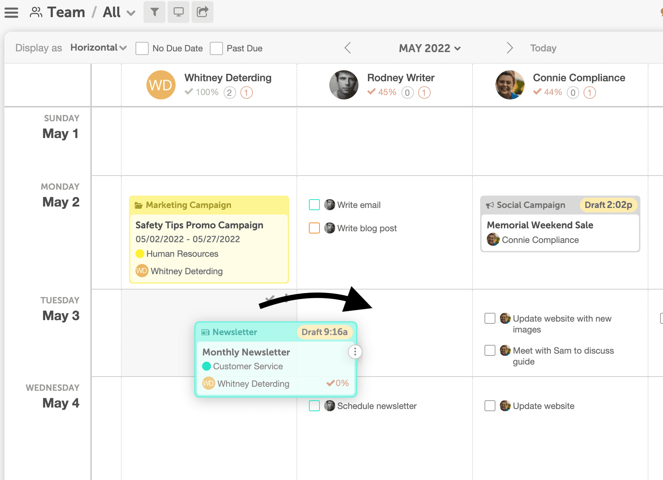Click Connie Compliance's profile photo in header
Image resolution: width=663 pixels, height=480 pixels.
coord(510,85)
